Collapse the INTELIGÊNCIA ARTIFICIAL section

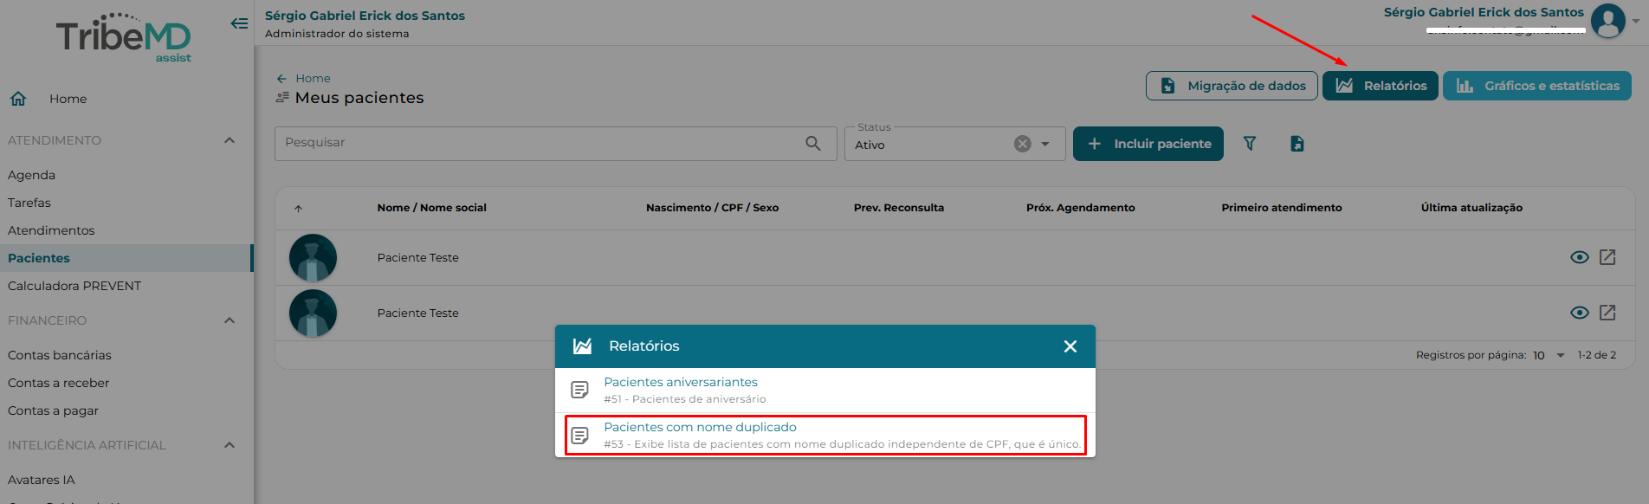(x=230, y=445)
